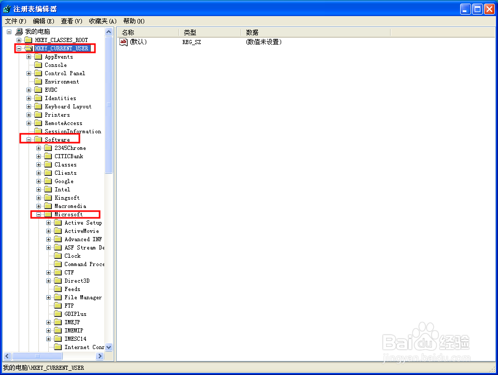Click the EUDC folder icon

[x=38, y=90]
